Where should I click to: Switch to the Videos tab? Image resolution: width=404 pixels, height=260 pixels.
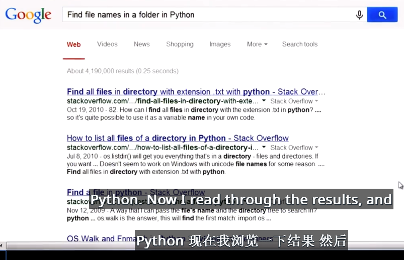point(107,44)
